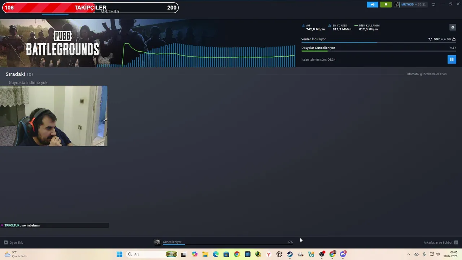The height and width of the screenshot is (260, 462).
Task: Expand the MR.TH35 account dropdown
Action: 416,4
